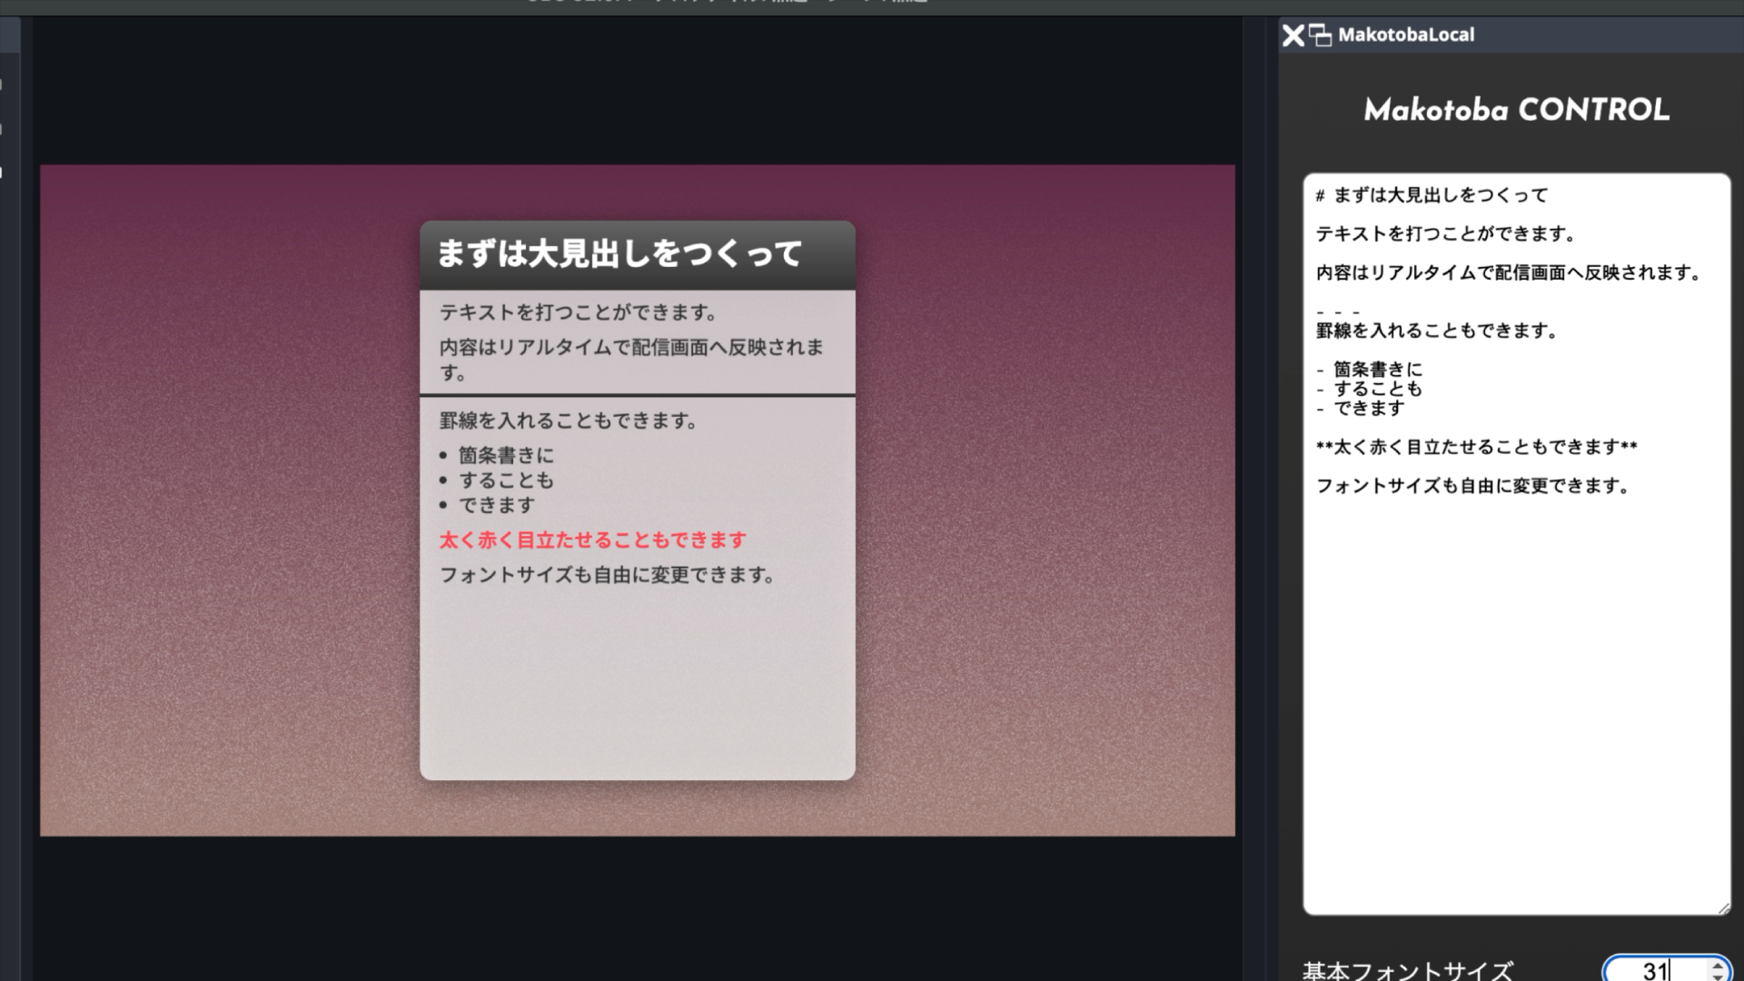Click the 基本フォントサイズ label
The width and height of the screenshot is (1744, 981).
pyautogui.click(x=1407, y=970)
